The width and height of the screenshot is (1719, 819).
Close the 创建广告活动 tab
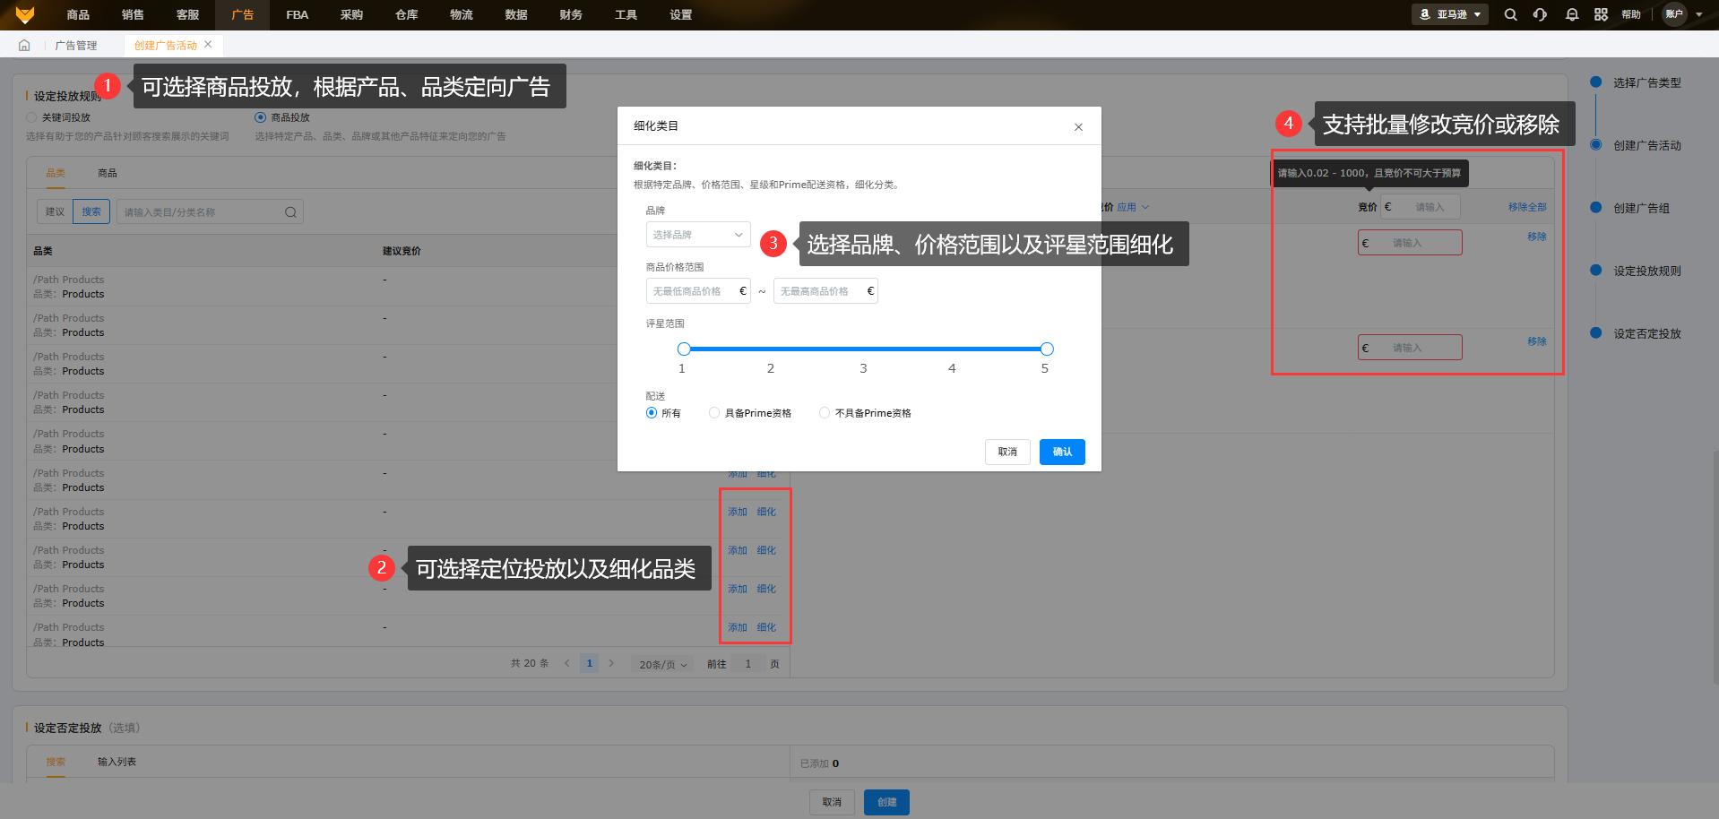(208, 45)
